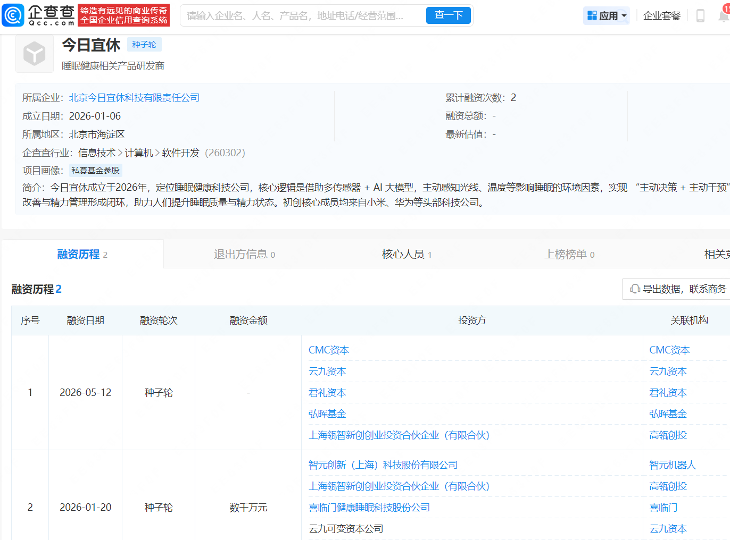The height and width of the screenshot is (540, 730).
Task: Click the 查一下 search button
Action: [449, 16]
